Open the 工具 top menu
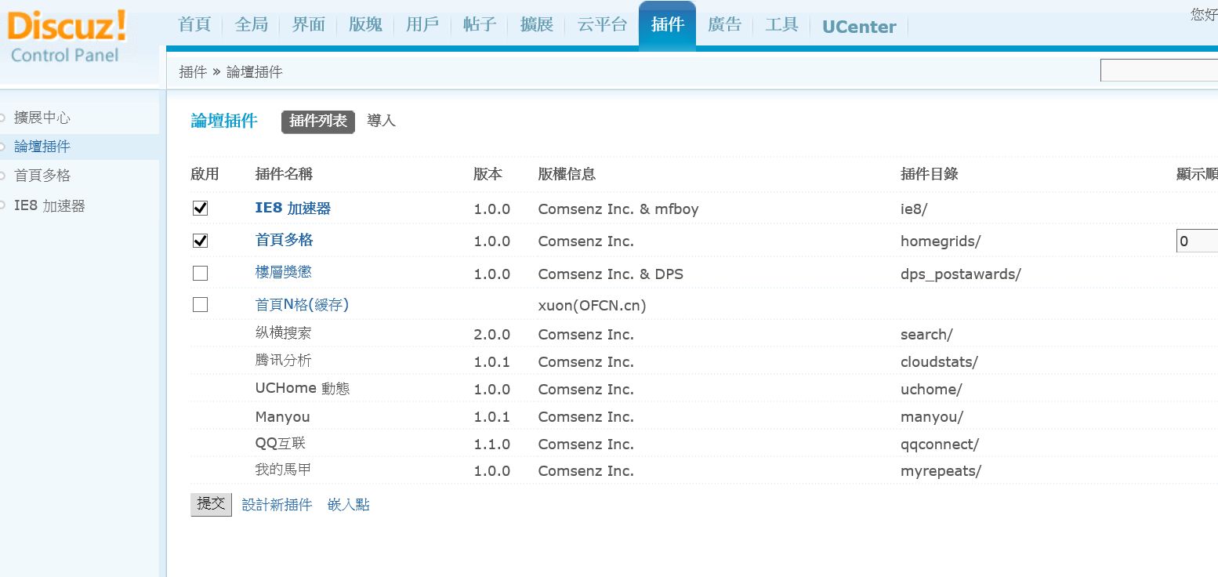 781,25
